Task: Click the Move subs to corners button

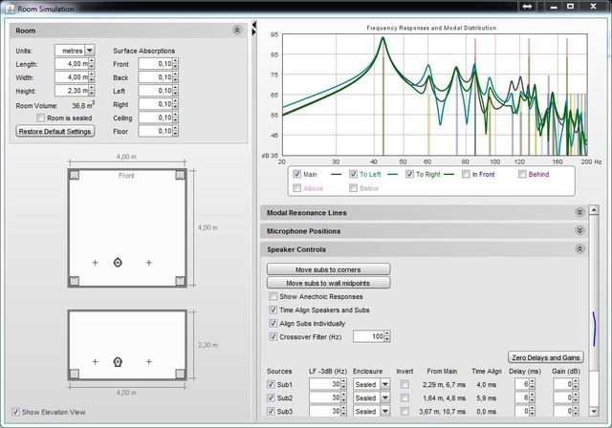Action: tap(328, 269)
